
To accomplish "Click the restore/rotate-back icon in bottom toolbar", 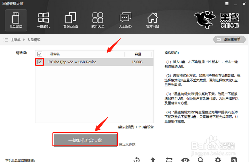I will 137,160.
